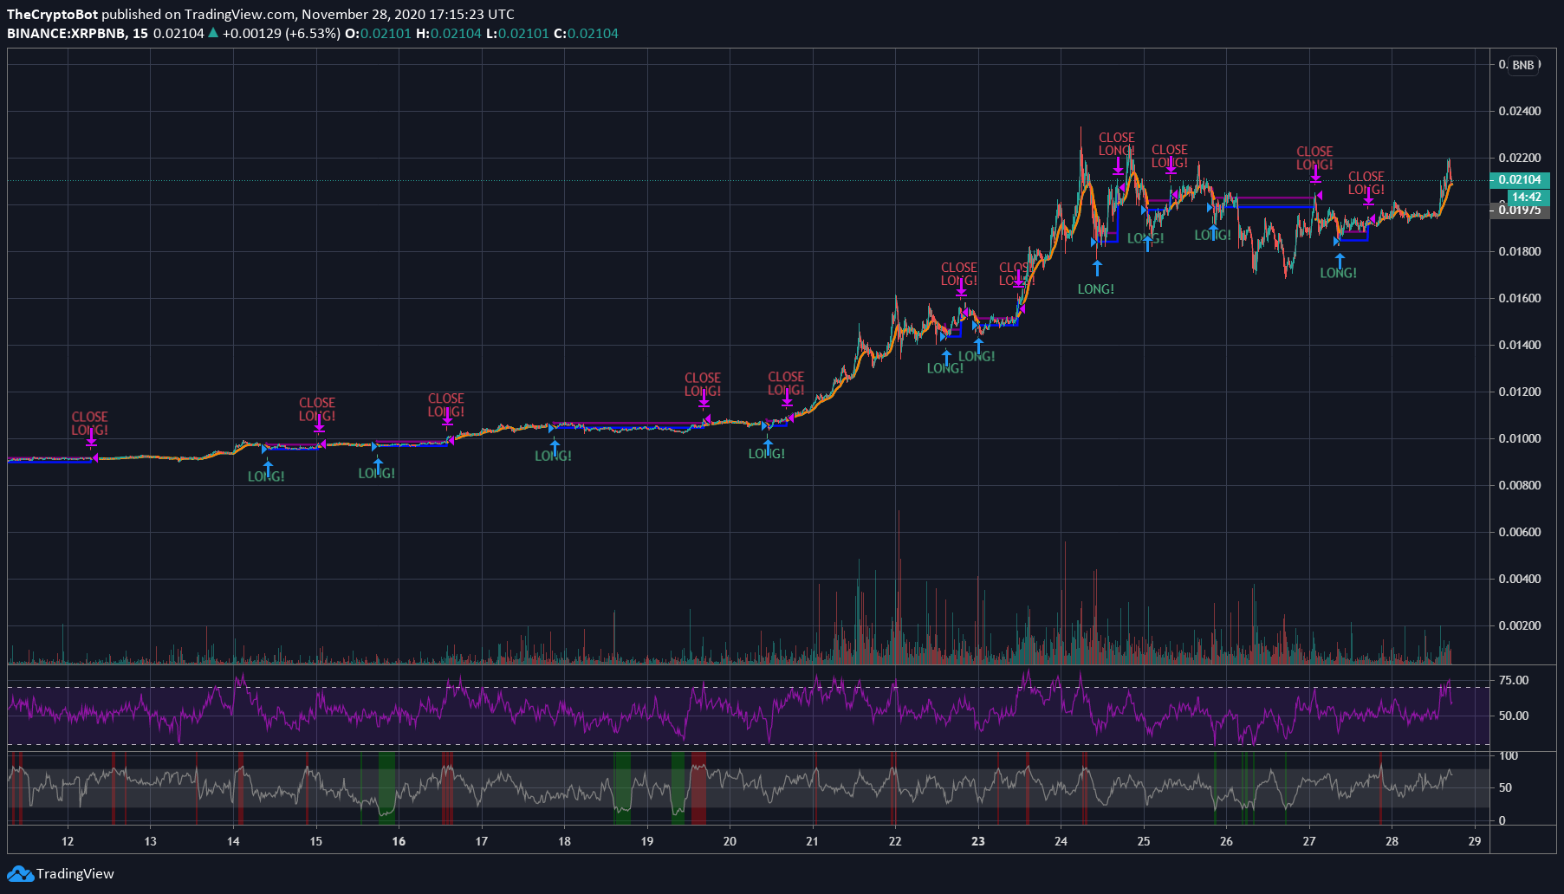Click the 14:42 bar countdown tag

(x=1527, y=197)
